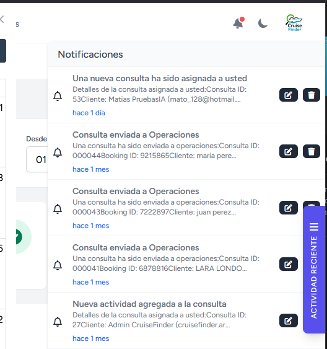Toggle dark mode with the moon icon
327x349 pixels.
(x=263, y=24)
